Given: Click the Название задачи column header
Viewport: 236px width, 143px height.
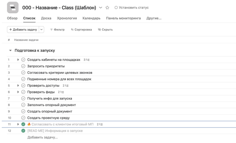Looking at the screenshot, I should point(26,40).
